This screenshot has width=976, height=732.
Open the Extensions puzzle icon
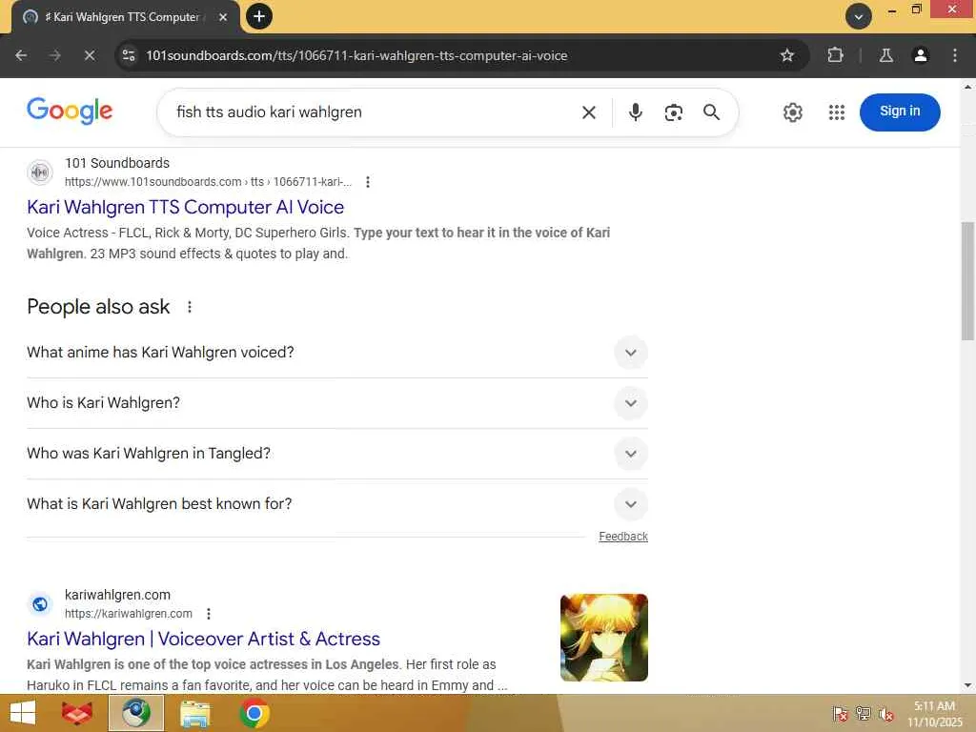pyautogui.click(x=835, y=55)
